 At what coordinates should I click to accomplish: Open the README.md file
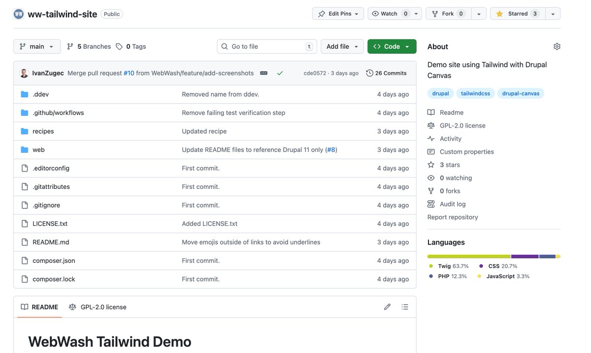(x=51, y=242)
